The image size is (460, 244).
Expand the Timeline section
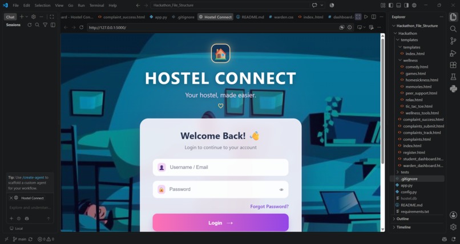coord(403,227)
